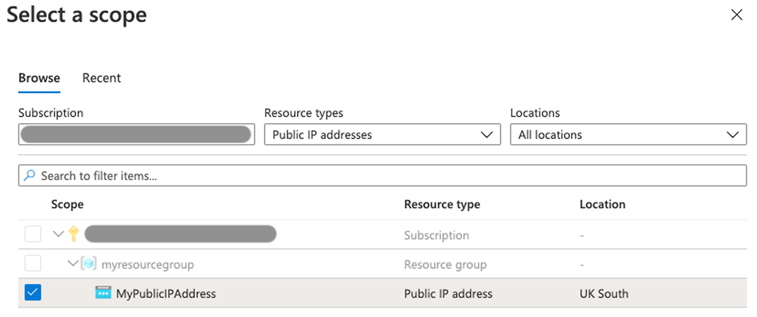Tick the myresourcegroup checkbox
The width and height of the screenshot is (757, 317).
(33, 264)
